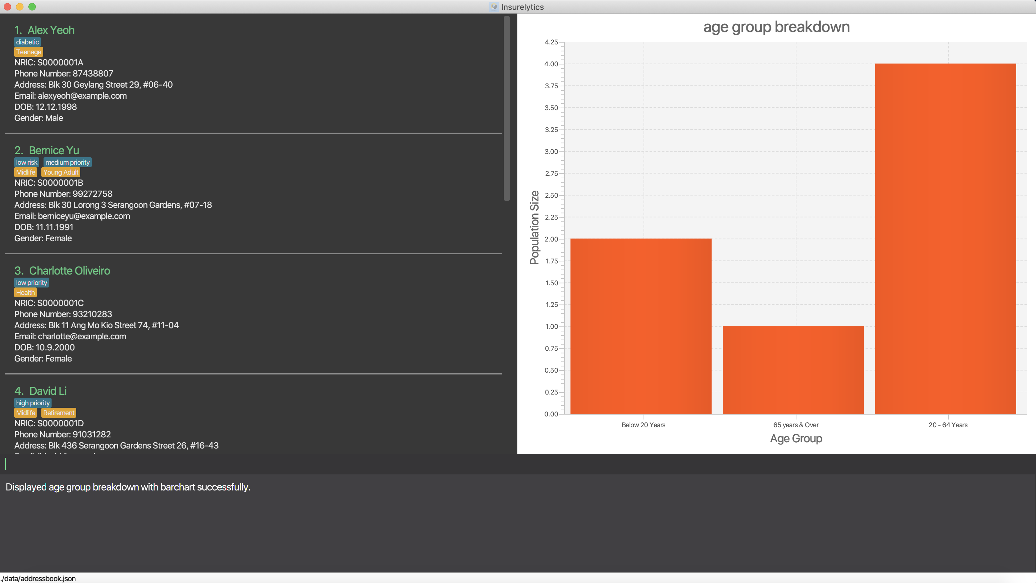Click the Insurelytics app icon in title bar
This screenshot has width=1036, height=583.
point(494,7)
